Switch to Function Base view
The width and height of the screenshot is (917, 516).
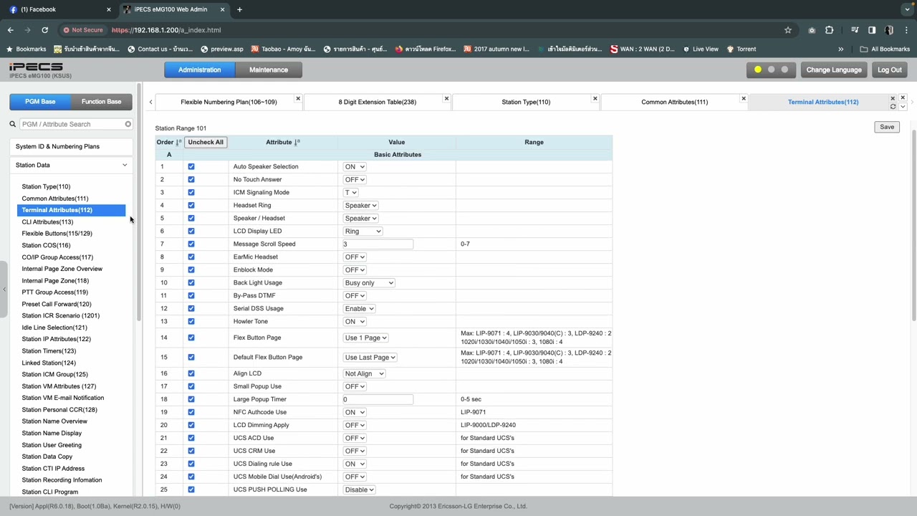(x=101, y=102)
